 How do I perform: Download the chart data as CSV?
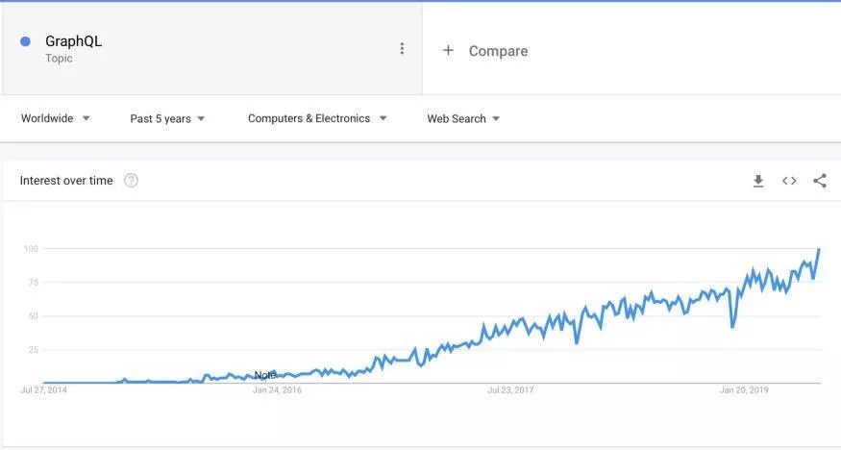[758, 181]
